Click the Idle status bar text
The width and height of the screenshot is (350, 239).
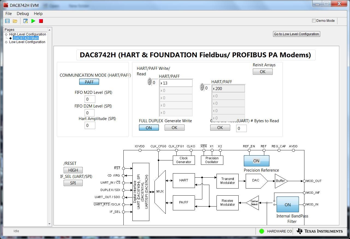(16, 231)
